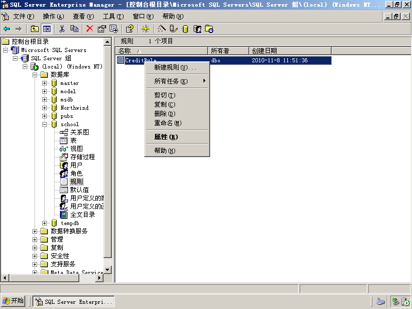Click tree pane scroll up arrow

coord(108,42)
